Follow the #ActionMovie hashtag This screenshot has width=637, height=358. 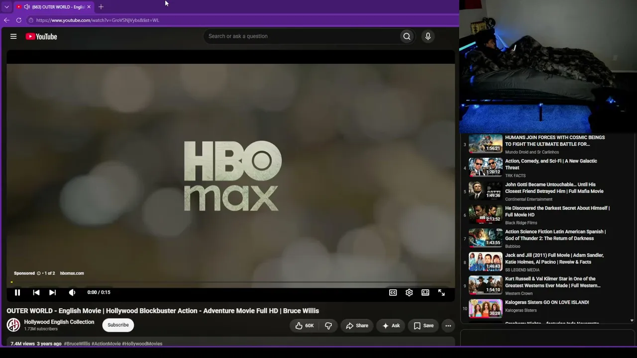[106, 344]
